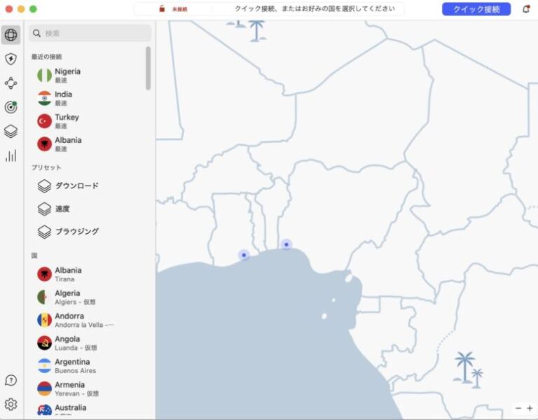
Task: Click in the 検索 search field
Action: click(x=91, y=33)
